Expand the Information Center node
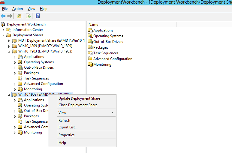Viewport: 232px width, 153px height. coord(3,30)
